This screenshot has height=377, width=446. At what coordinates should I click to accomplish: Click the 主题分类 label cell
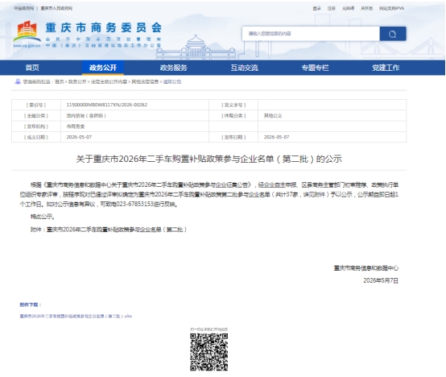pos(36,116)
